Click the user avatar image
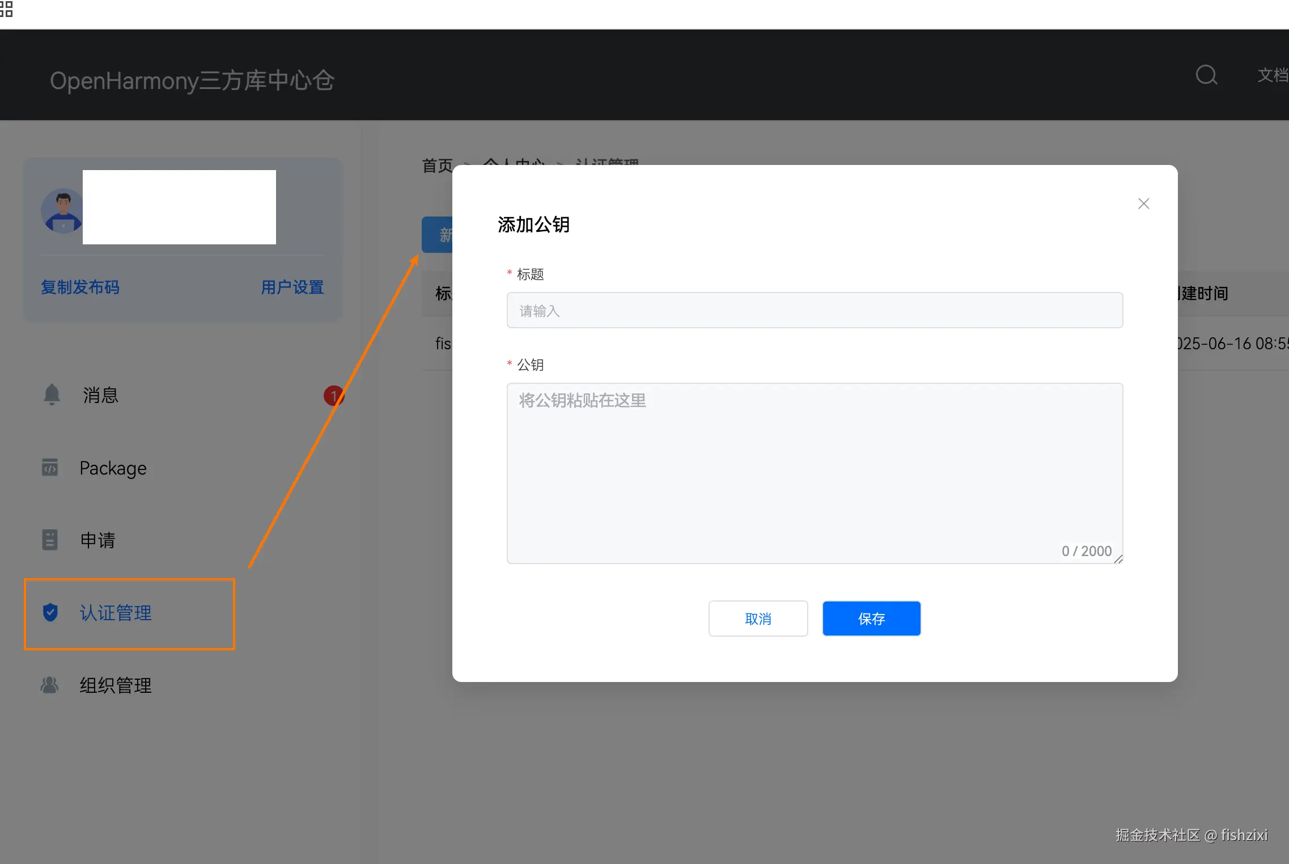This screenshot has width=1289, height=864. pos(62,211)
